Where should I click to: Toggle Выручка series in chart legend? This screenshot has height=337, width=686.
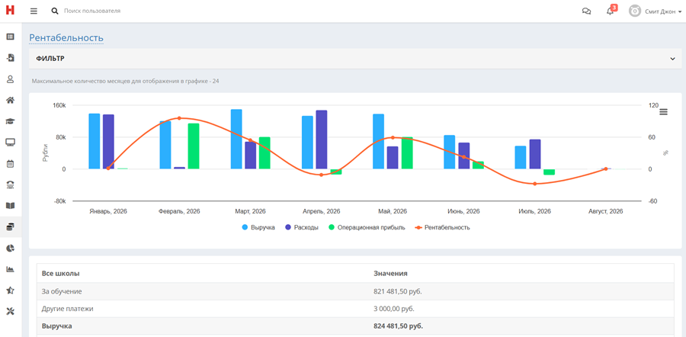click(x=258, y=227)
